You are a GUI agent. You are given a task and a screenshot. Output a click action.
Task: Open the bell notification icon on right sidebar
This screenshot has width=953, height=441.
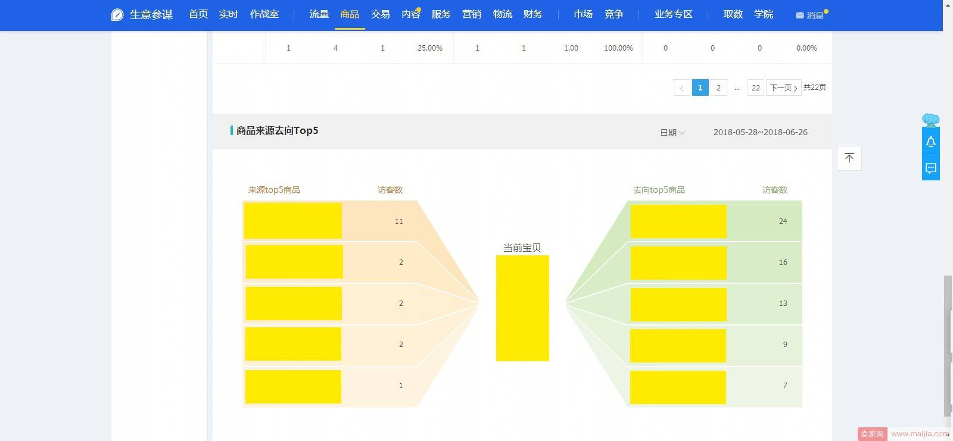[930, 142]
